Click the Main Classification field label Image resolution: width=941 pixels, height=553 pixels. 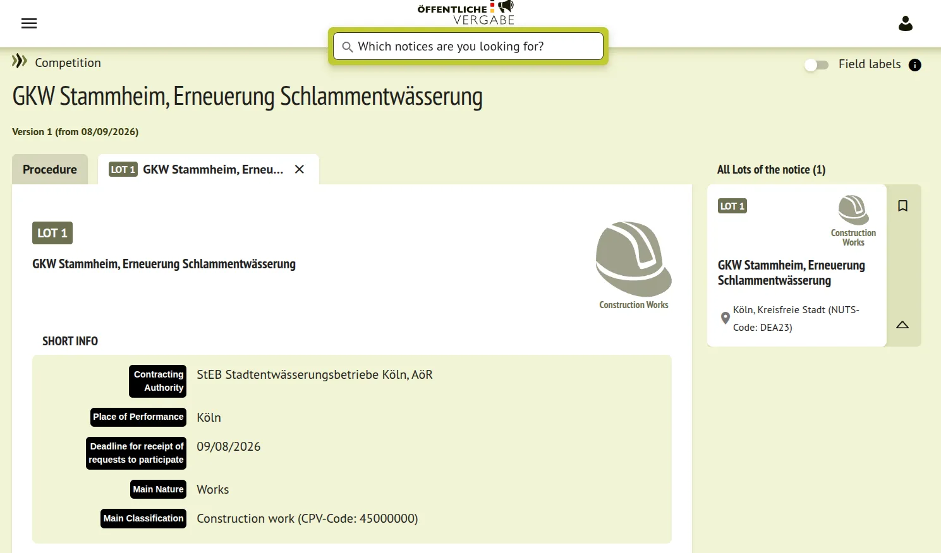click(143, 518)
